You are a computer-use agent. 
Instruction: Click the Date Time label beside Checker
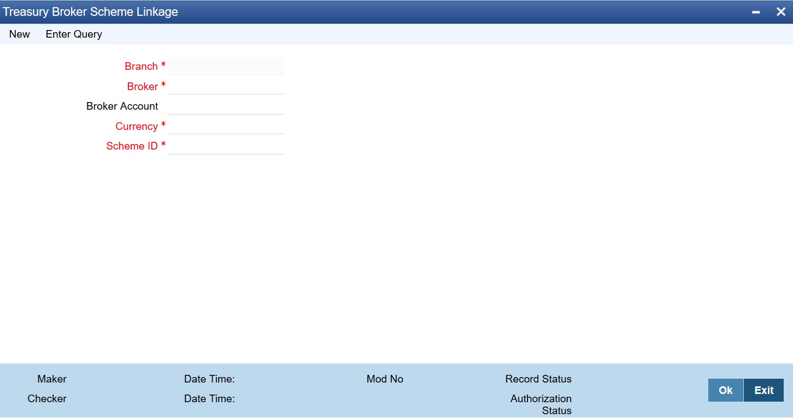tap(209, 398)
